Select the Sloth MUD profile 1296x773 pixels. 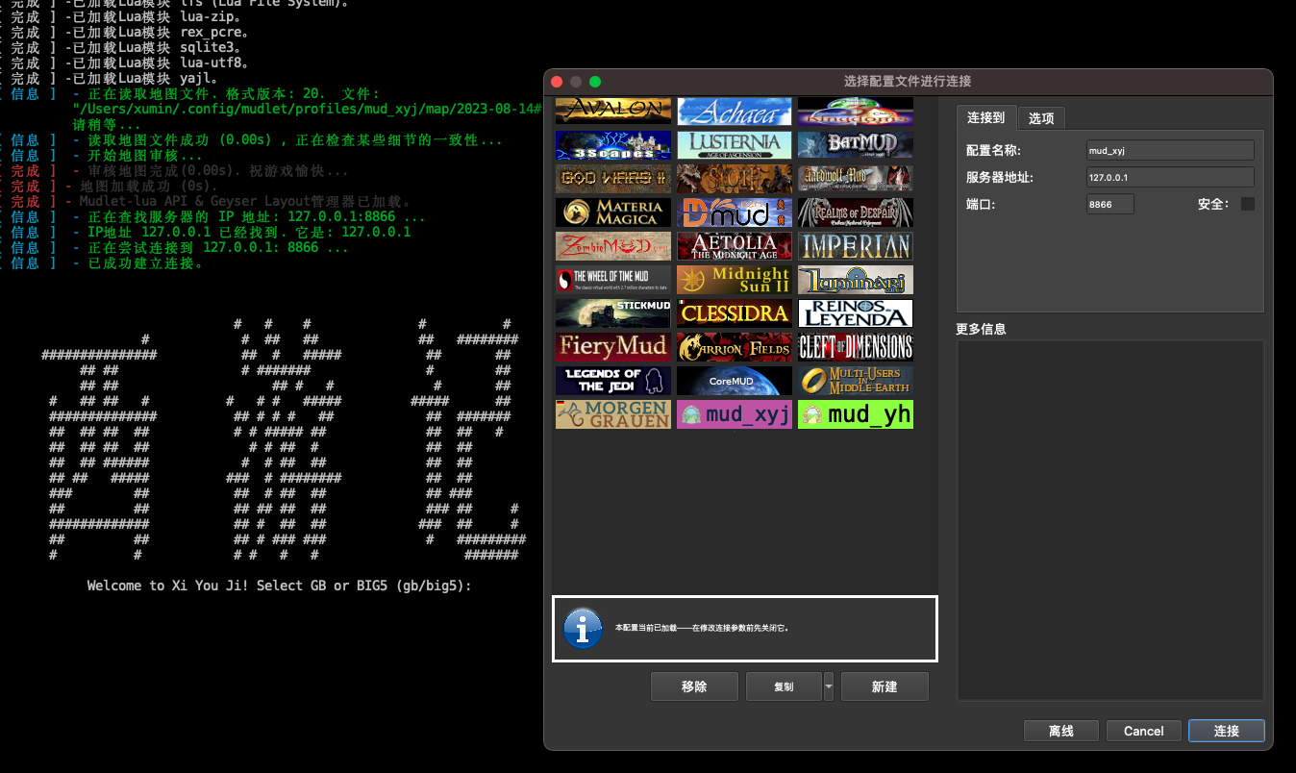[x=735, y=179]
